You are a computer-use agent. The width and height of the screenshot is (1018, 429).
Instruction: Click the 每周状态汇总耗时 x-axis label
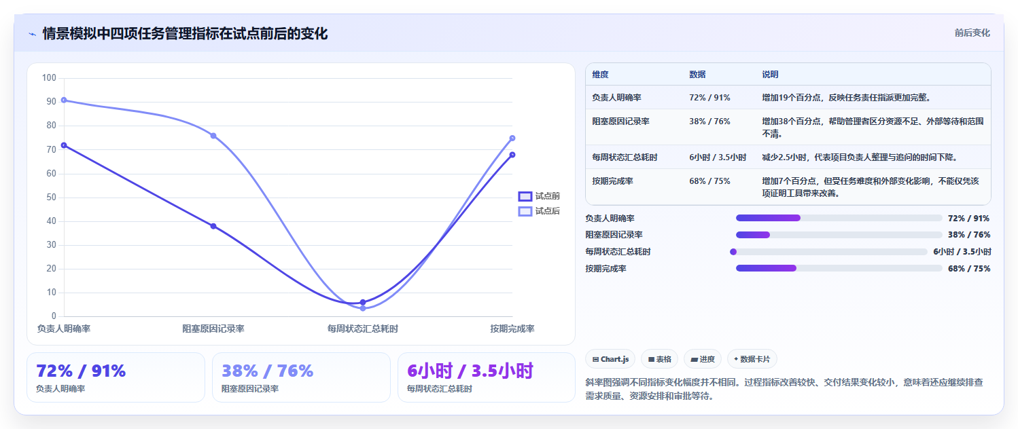click(x=363, y=329)
